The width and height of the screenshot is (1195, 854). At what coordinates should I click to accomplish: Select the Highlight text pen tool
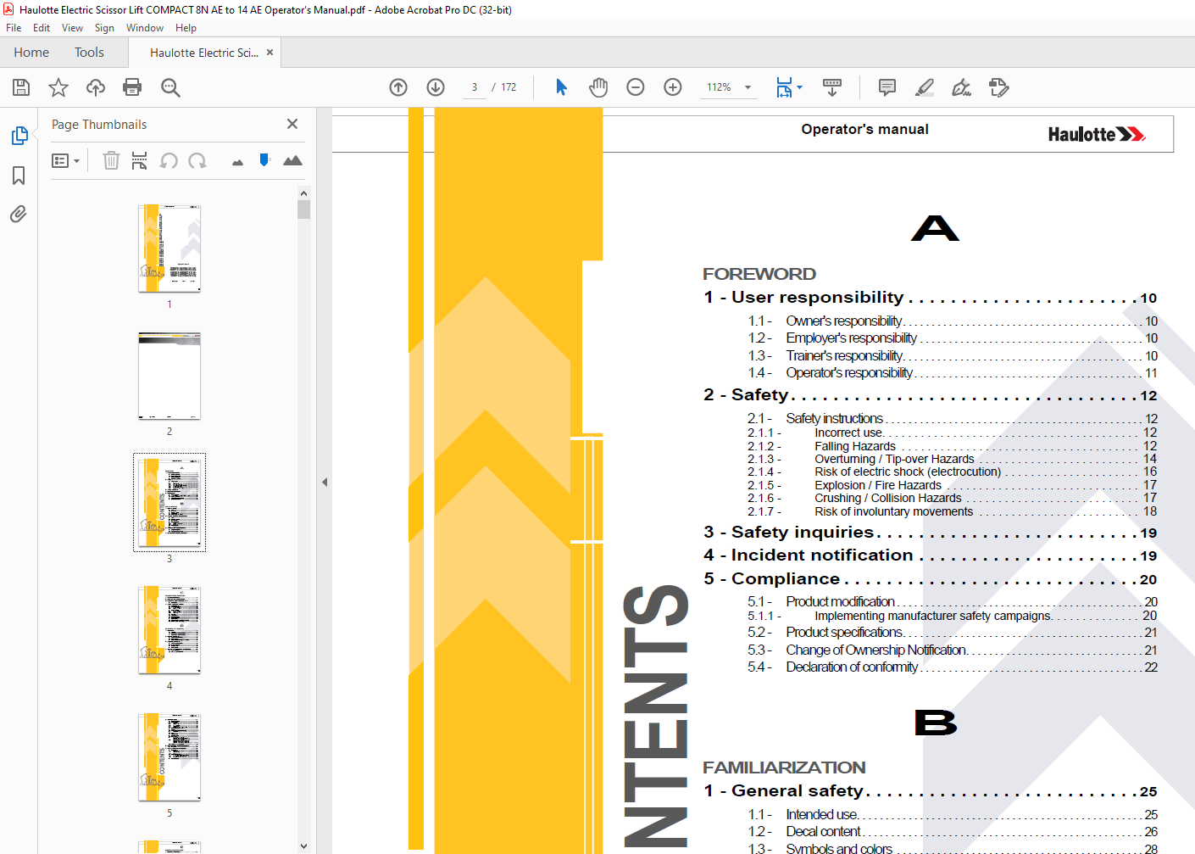click(925, 87)
